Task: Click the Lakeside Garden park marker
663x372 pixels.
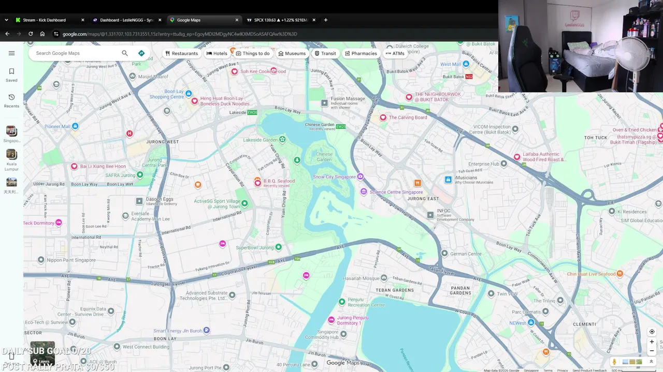Action: [282, 139]
